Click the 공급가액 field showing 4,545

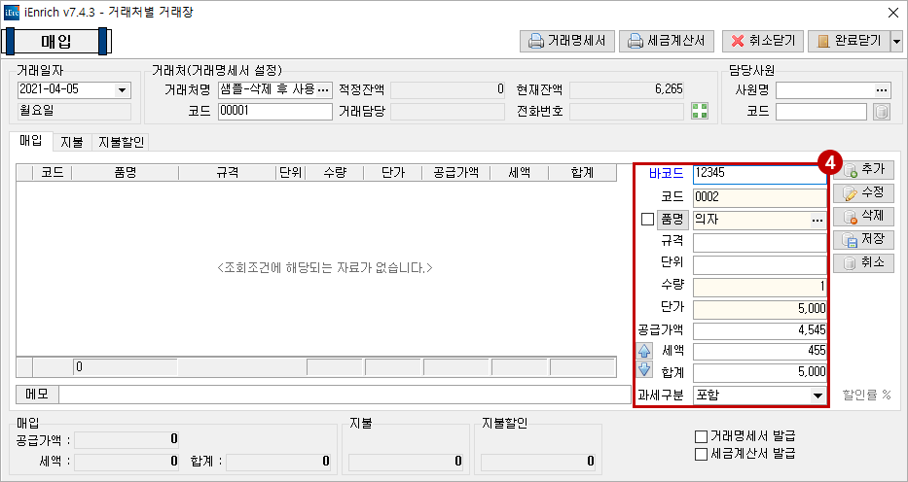point(760,331)
